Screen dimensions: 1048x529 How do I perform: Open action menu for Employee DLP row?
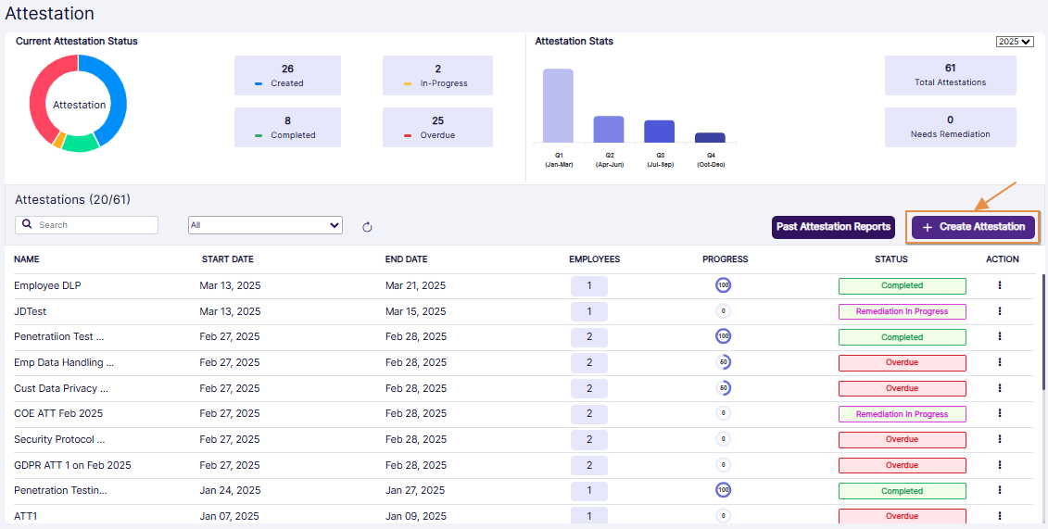(x=1000, y=285)
